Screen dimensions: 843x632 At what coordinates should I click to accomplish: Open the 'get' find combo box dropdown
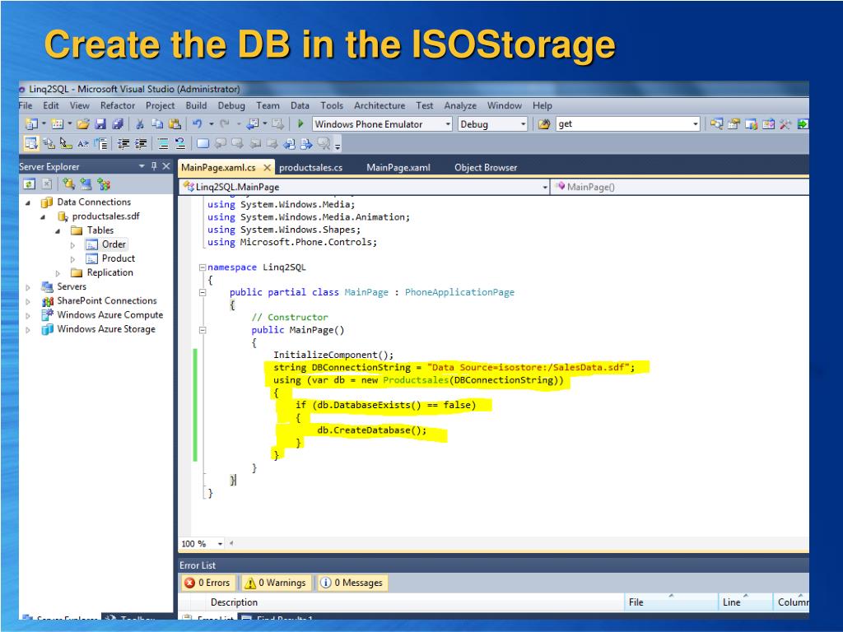tap(695, 124)
